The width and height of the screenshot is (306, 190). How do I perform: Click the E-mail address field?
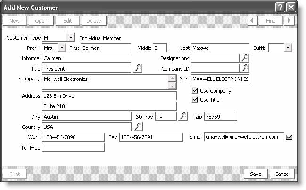[x=244, y=137]
